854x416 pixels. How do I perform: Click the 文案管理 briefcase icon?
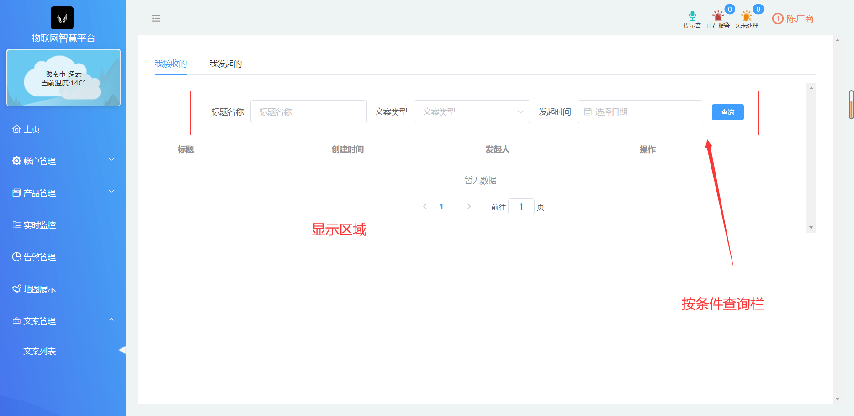[x=16, y=321]
